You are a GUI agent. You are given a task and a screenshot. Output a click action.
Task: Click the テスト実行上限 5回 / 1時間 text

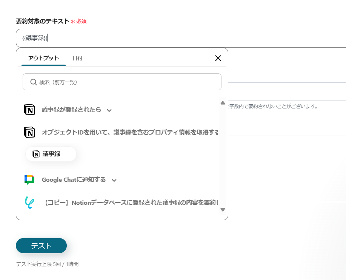(x=47, y=264)
